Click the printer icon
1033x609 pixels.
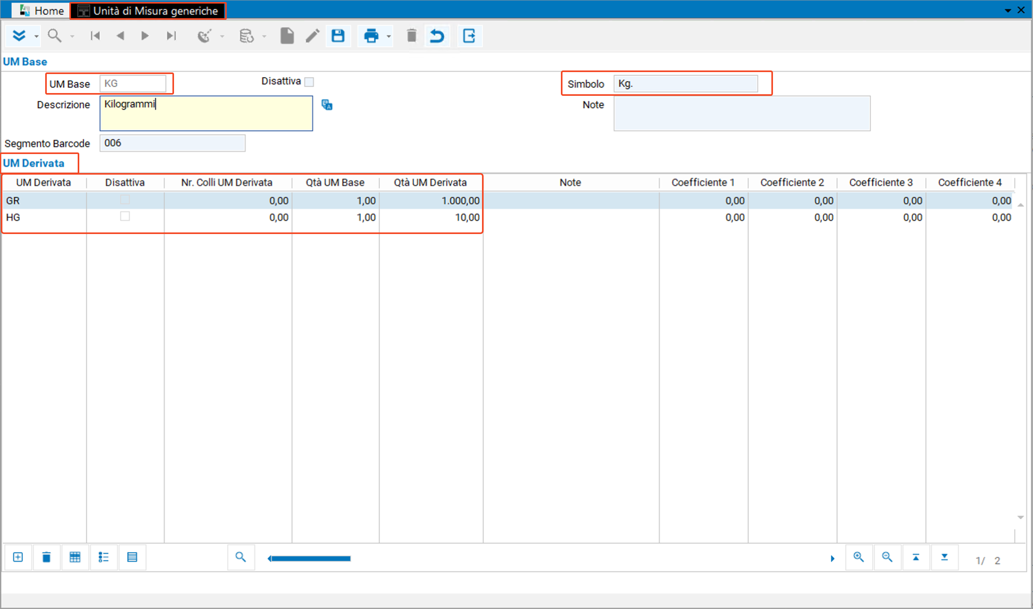[x=371, y=36]
